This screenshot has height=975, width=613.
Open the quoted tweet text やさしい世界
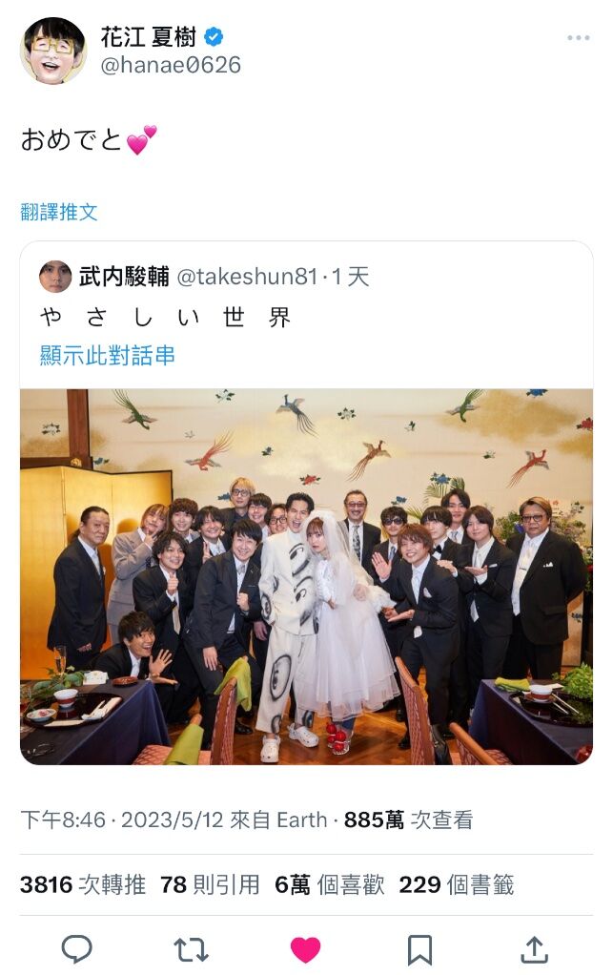[165, 318]
